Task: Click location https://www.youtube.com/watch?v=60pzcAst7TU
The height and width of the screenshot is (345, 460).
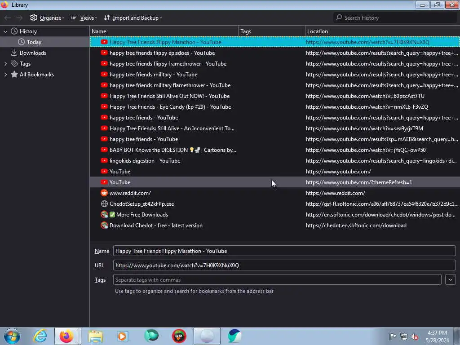Action: [x=365, y=96]
